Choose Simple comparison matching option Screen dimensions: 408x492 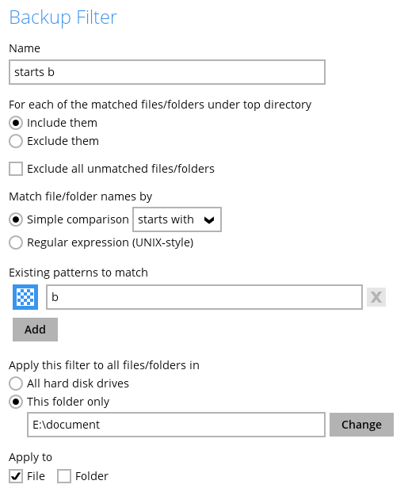(x=16, y=219)
